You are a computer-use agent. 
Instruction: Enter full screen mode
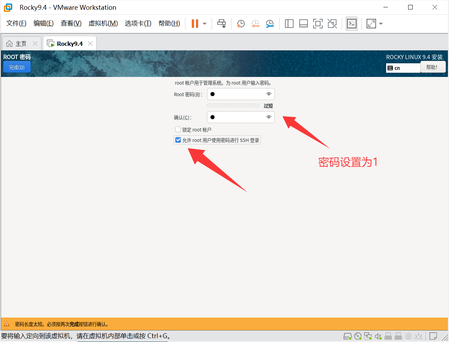317,24
